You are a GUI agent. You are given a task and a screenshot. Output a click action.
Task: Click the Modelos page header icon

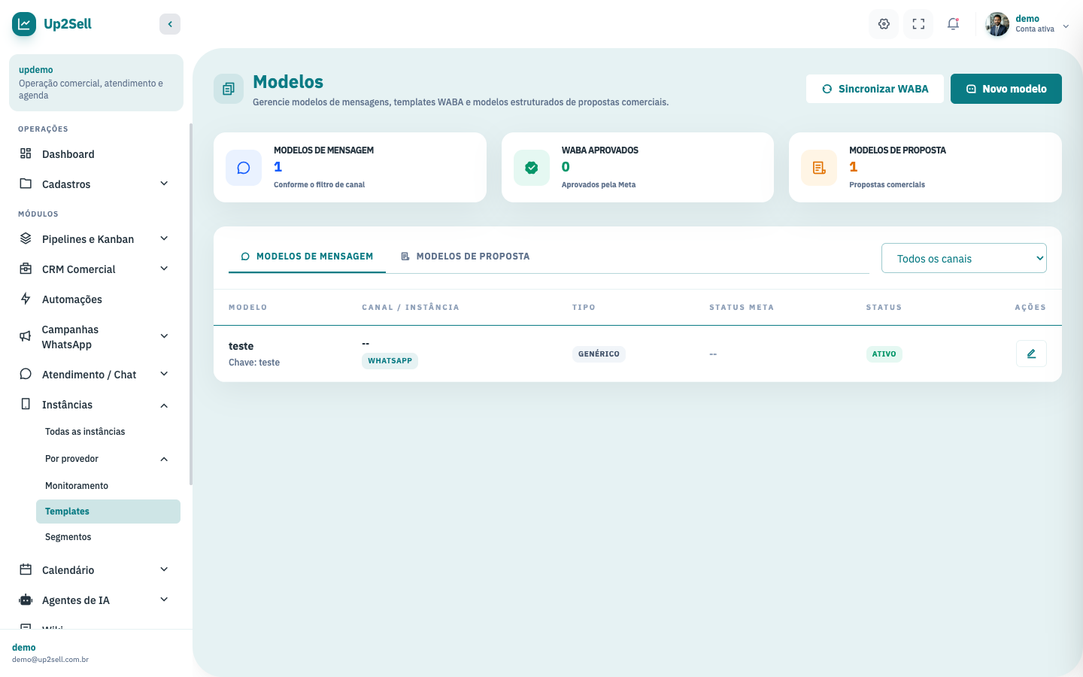pos(229,89)
